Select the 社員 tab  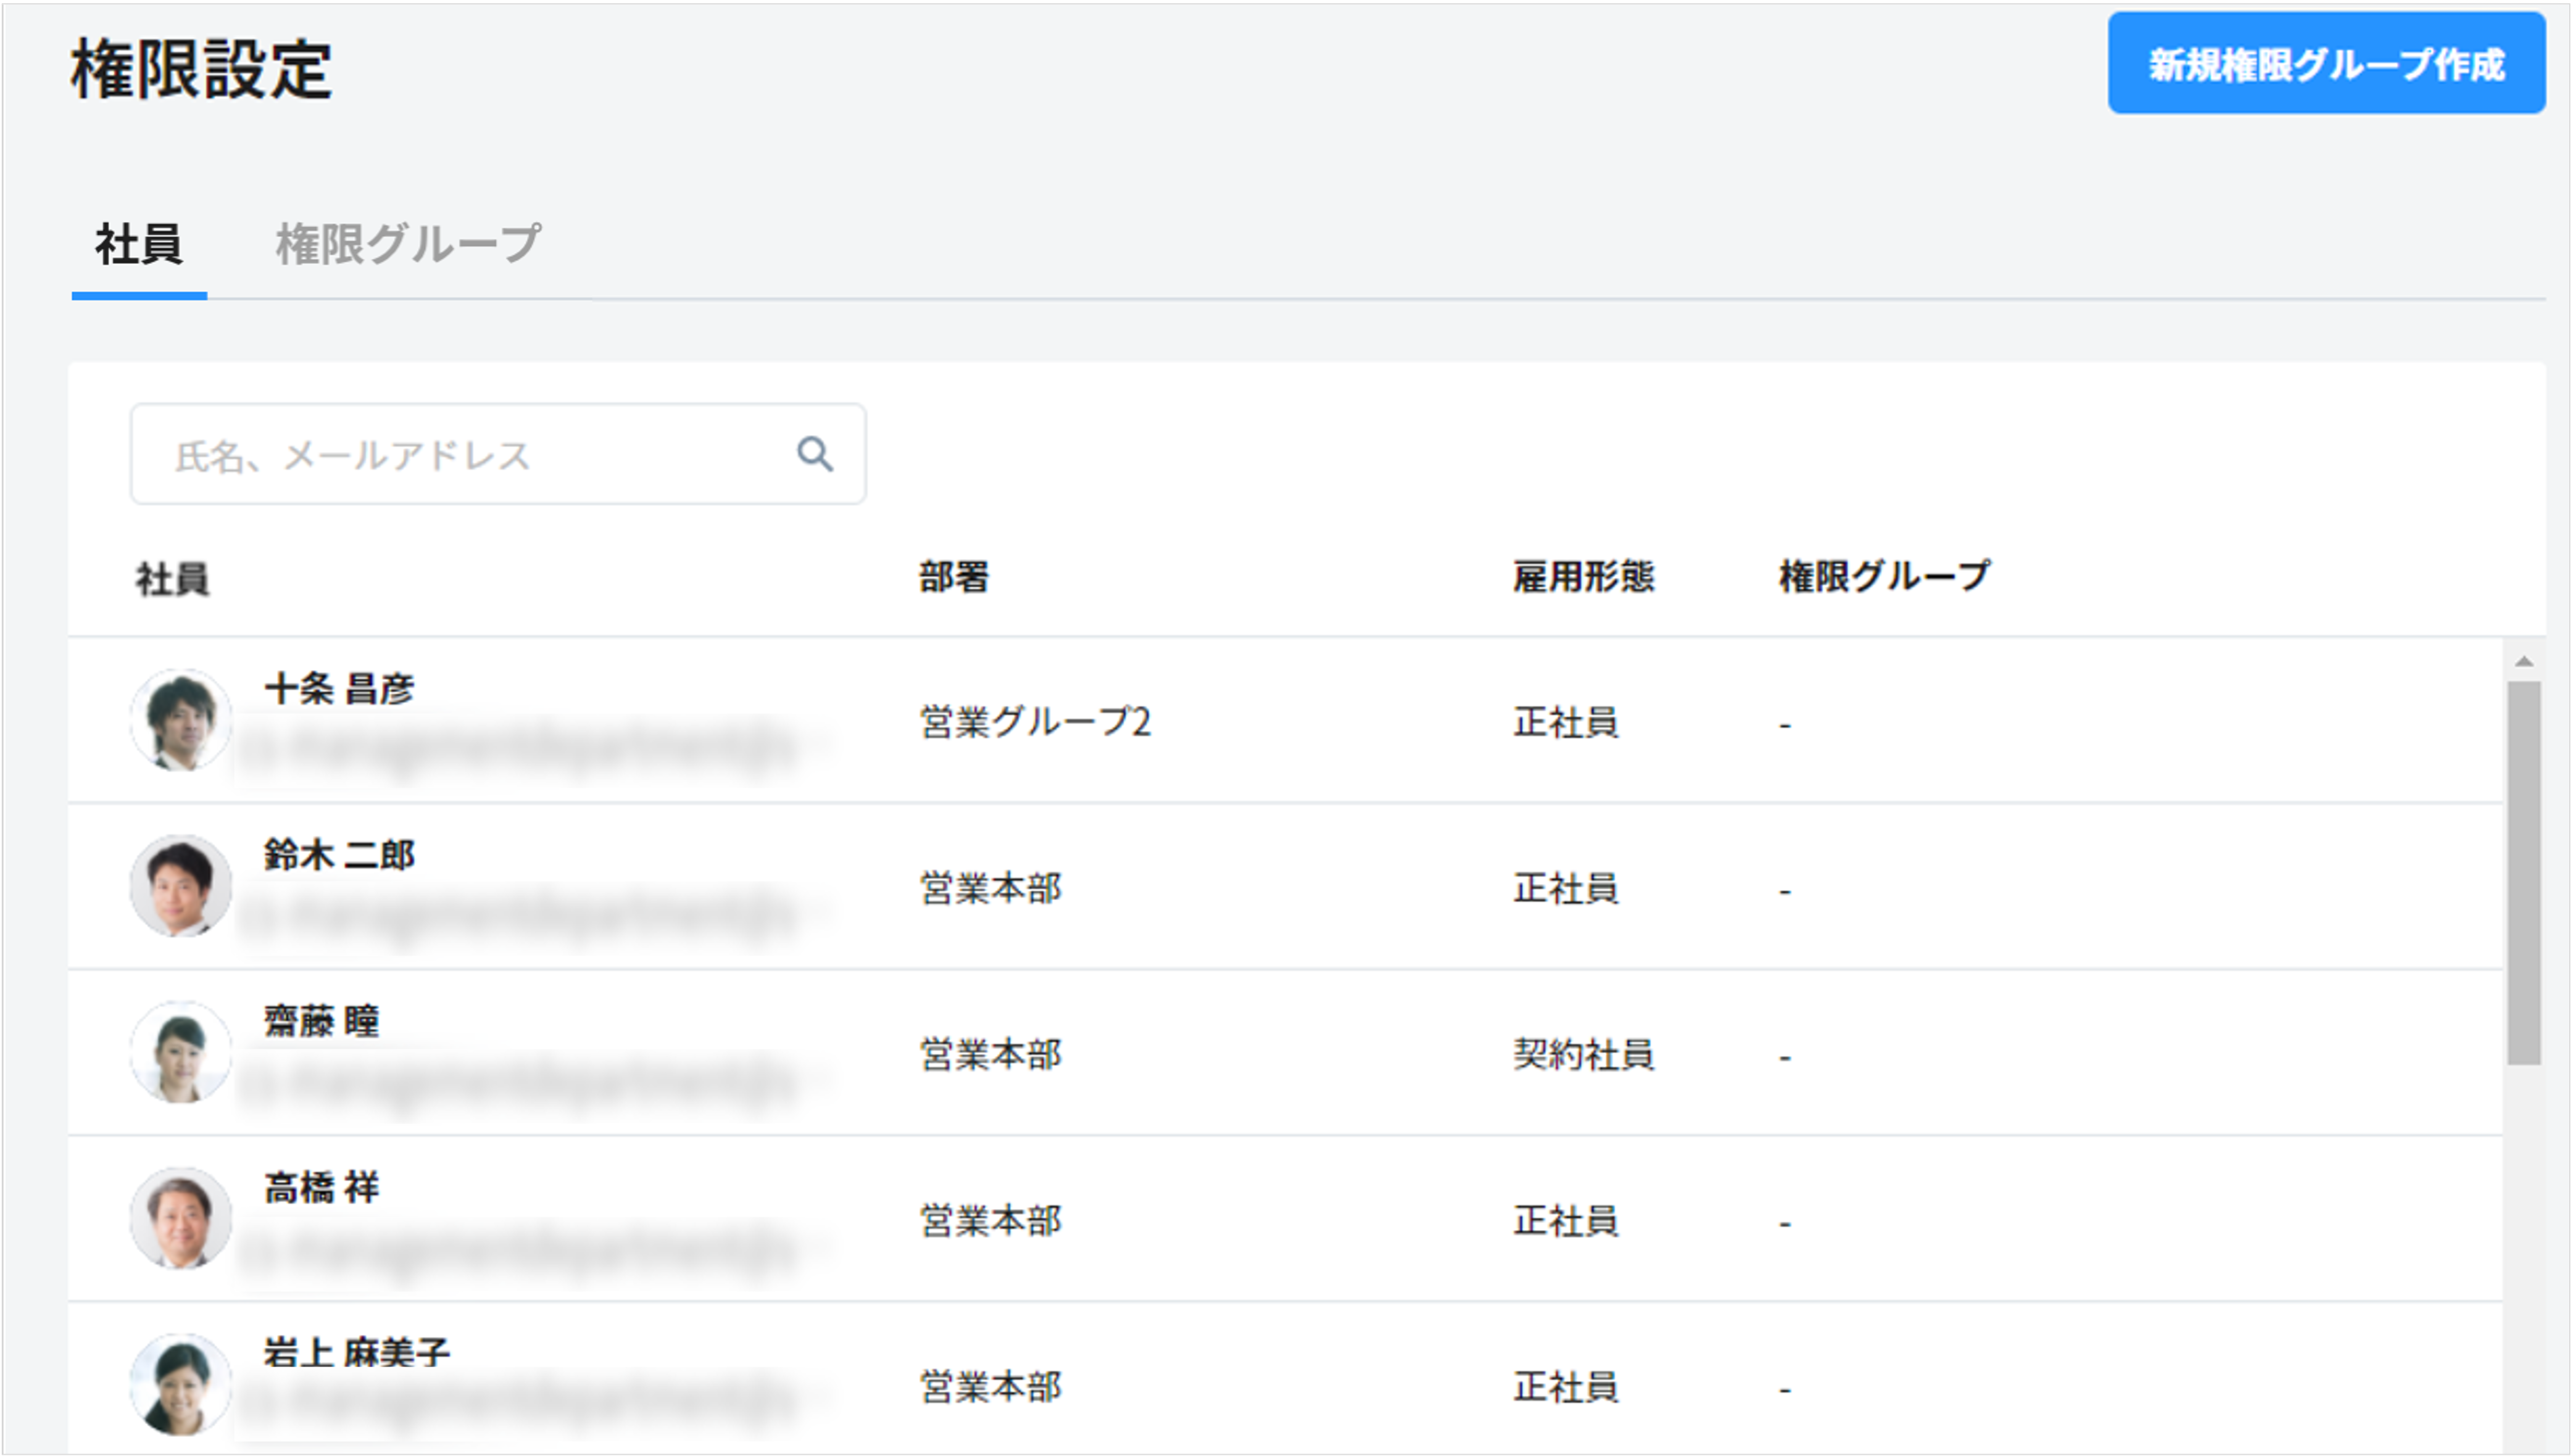pyautogui.click(x=138, y=240)
